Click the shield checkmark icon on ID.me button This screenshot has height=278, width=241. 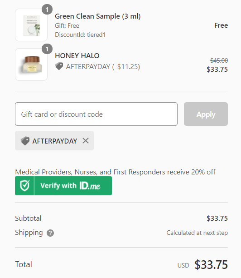24,186
